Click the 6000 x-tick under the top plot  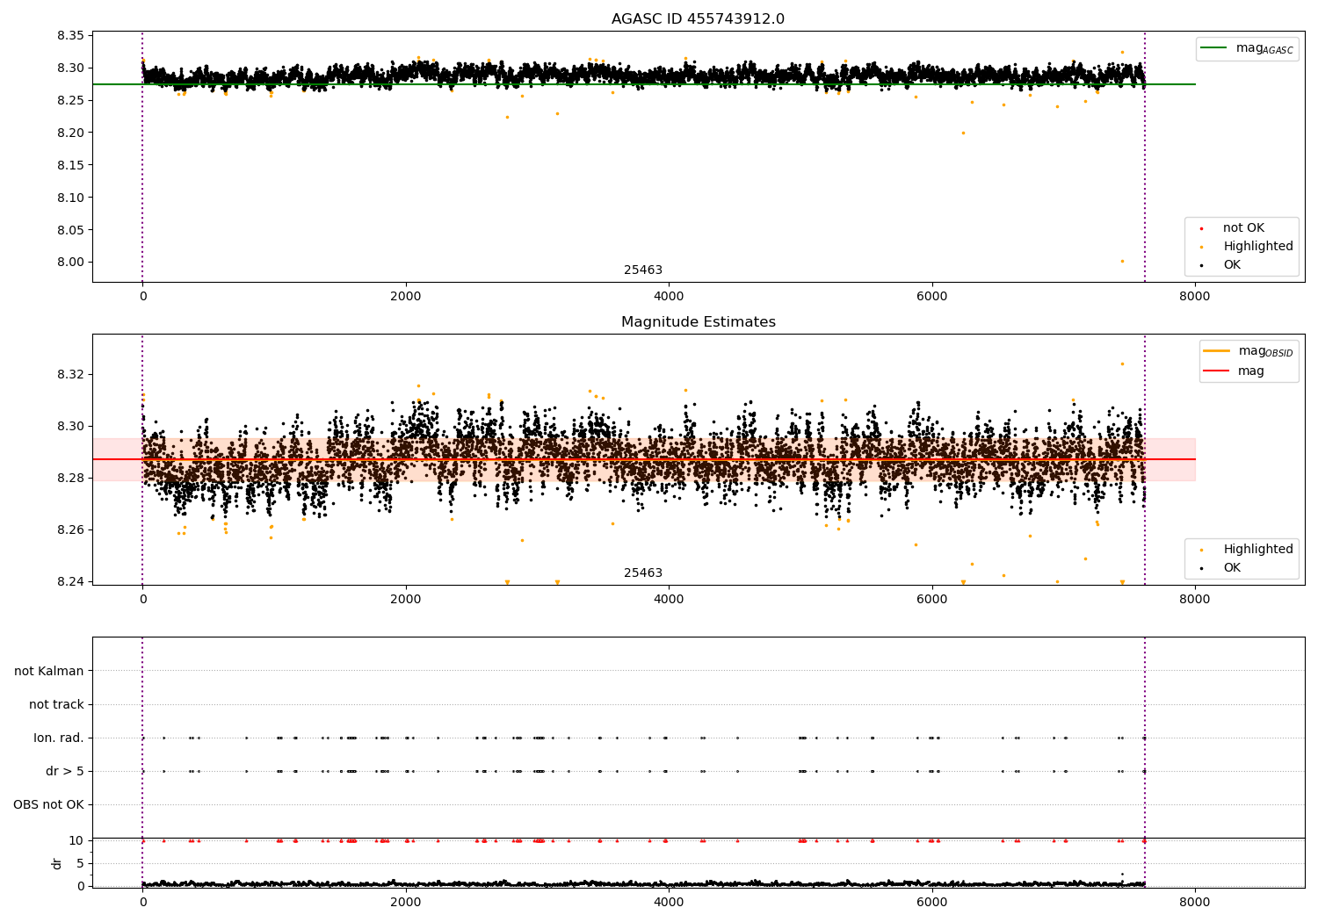[932, 296]
